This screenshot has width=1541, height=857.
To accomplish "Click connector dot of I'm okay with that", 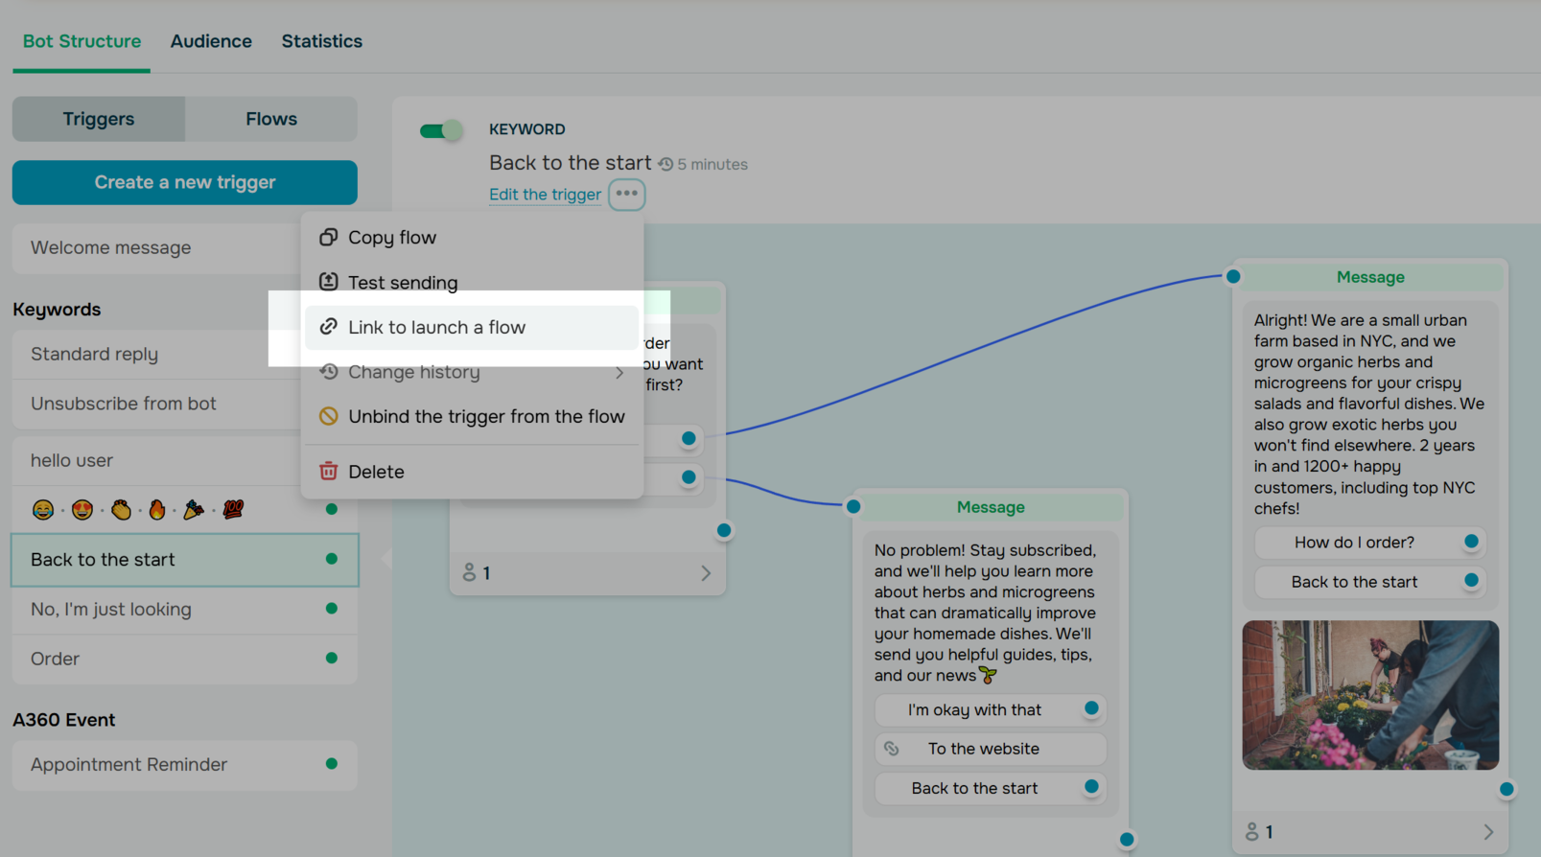I will pyautogui.click(x=1091, y=708).
